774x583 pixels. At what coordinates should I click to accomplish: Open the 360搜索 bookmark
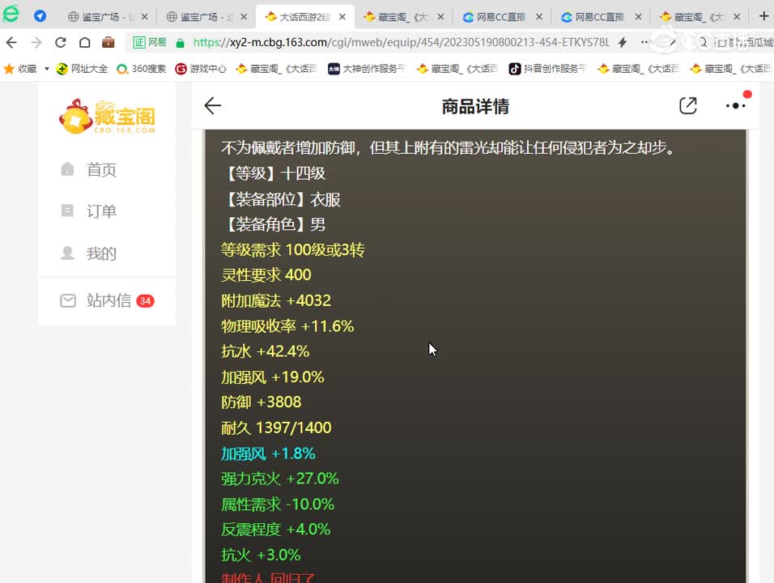coord(142,69)
